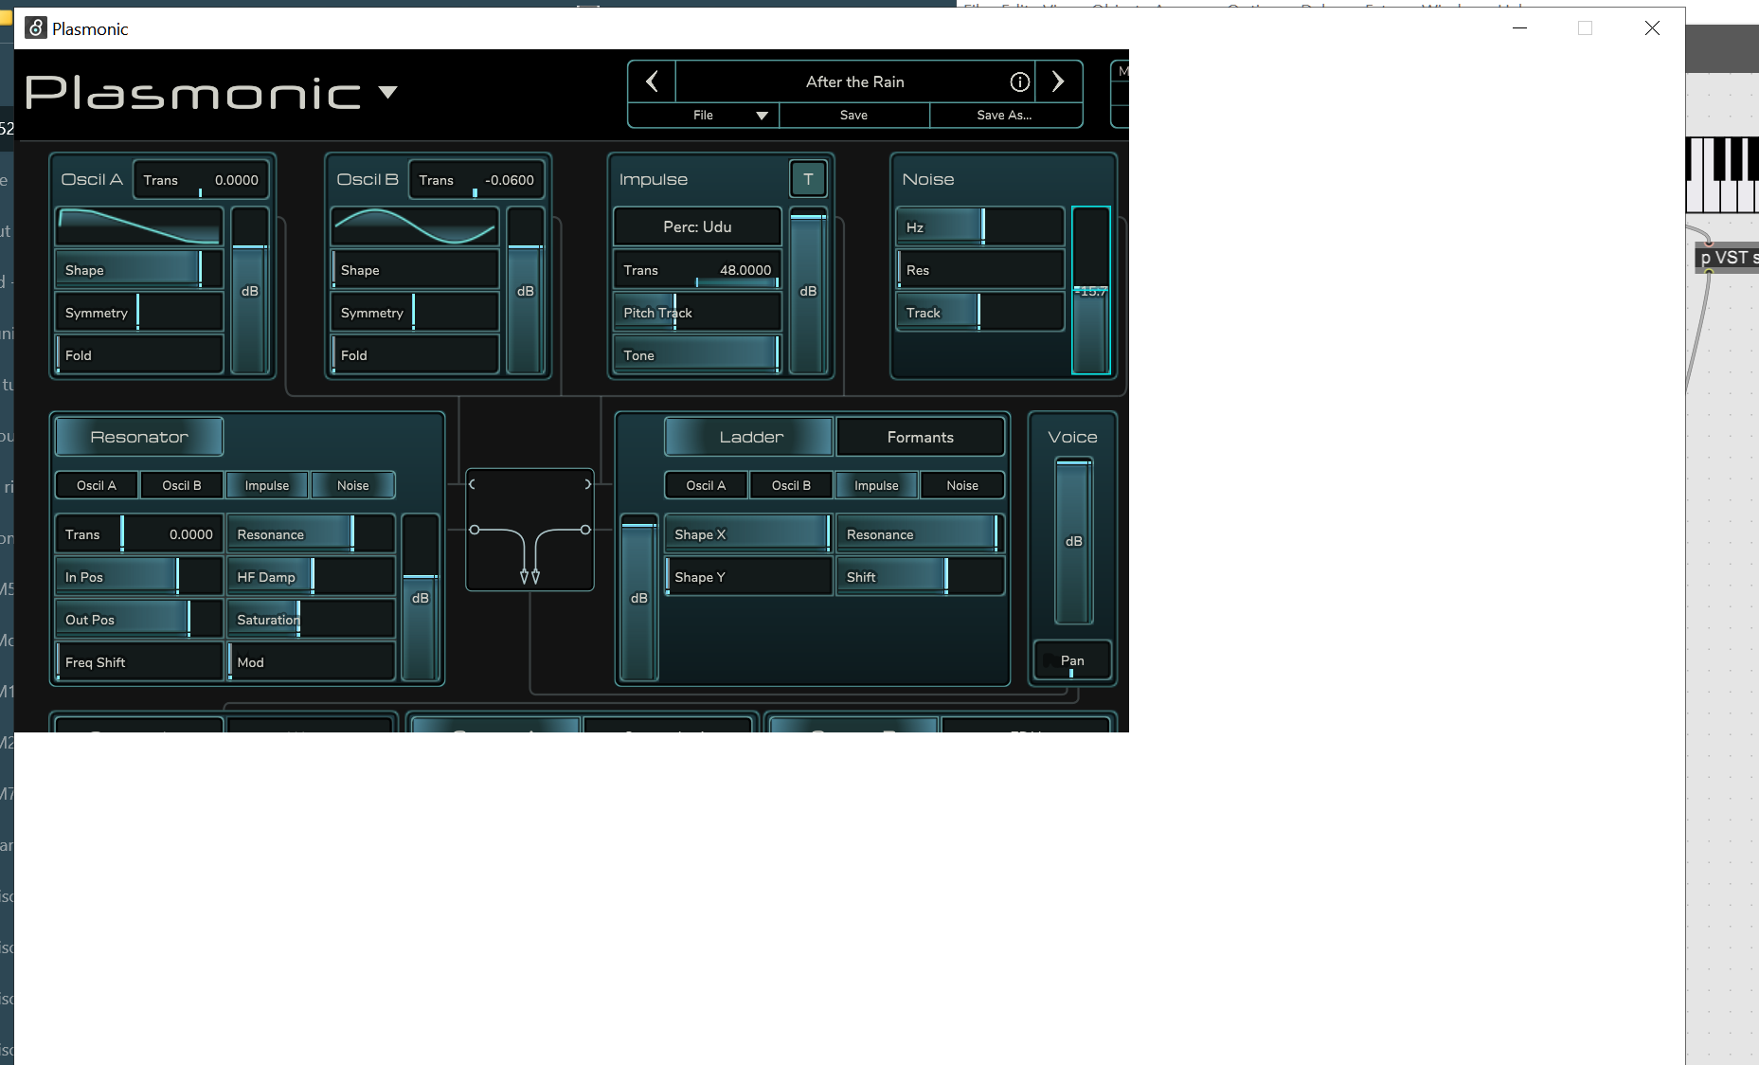Click the Noise level slider showing -15.7

1091,291
